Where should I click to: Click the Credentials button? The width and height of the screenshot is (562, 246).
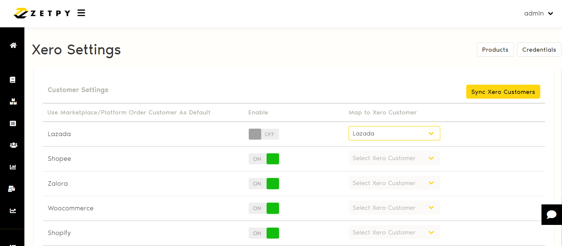click(x=539, y=50)
